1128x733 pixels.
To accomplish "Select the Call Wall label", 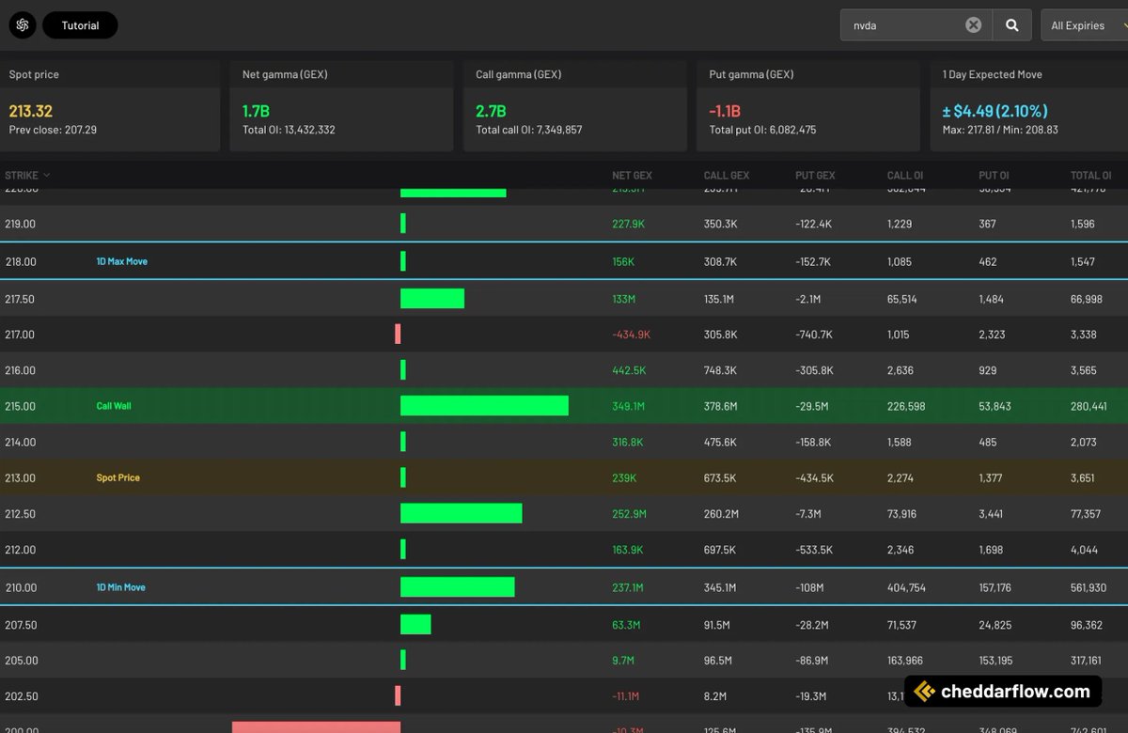I will click(114, 406).
